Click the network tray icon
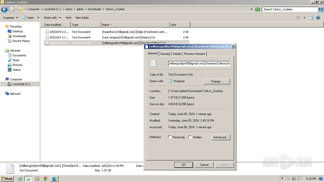Image resolution: width=324 pixels, height=182 pixels. tap(294, 179)
